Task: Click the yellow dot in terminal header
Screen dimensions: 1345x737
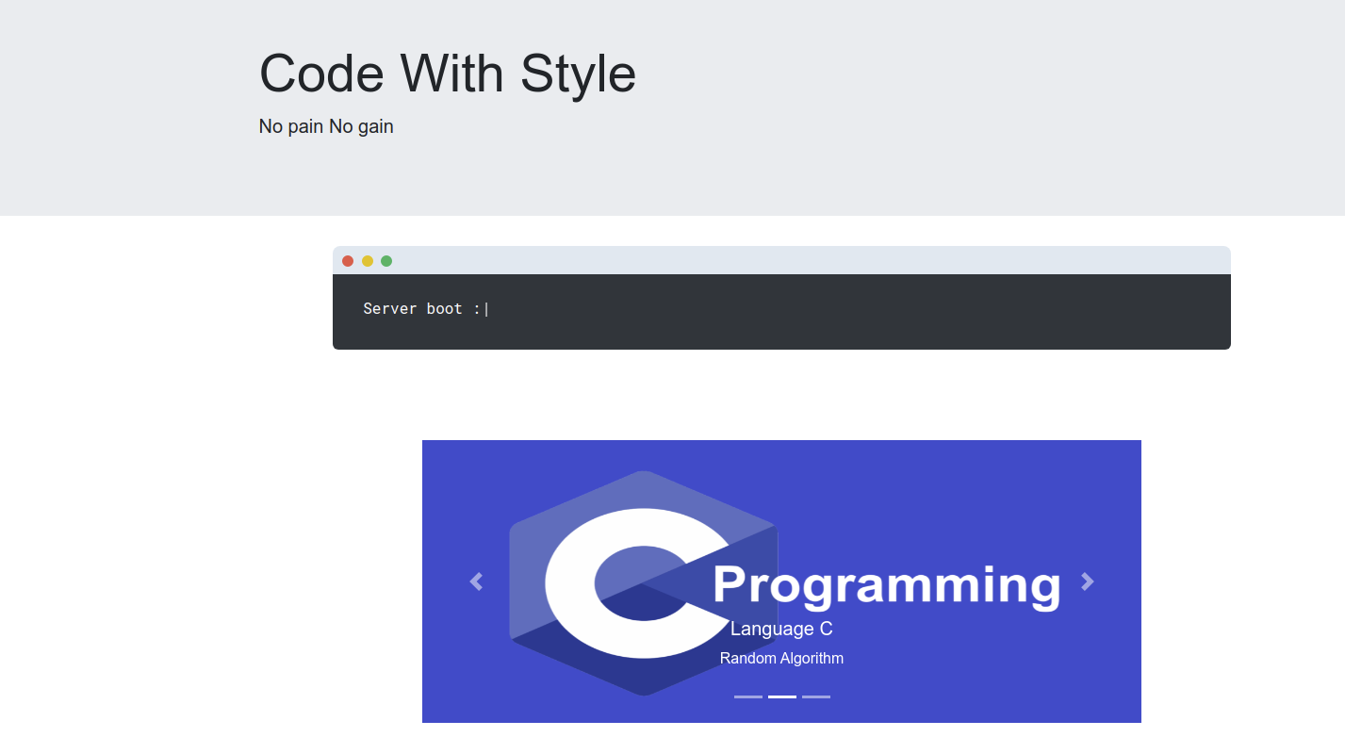Action: click(368, 261)
